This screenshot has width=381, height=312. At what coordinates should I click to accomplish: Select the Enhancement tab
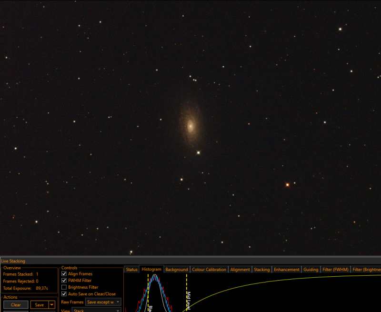coord(287,270)
